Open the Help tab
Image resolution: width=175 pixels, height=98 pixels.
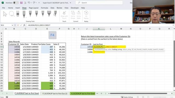tap(83, 8)
